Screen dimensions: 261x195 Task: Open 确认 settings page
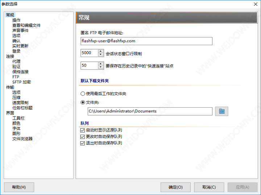coord(16,41)
